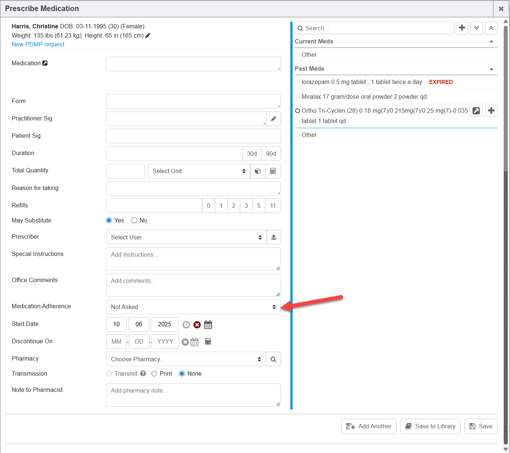
Task: Open the Total Quantity calculator icon
Action: click(x=273, y=171)
